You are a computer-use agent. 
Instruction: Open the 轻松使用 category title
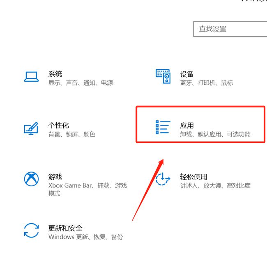193,176
